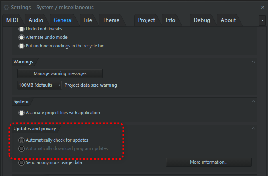Open the Debug tab
Image resolution: width=268 pixels, height=176 pixels.
(x=202, y=20)
